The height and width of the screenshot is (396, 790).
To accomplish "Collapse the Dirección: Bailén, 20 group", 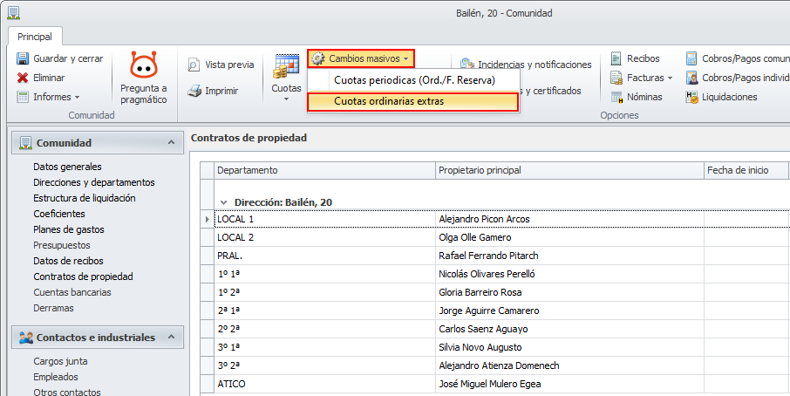I will click(x=224, y=201).
